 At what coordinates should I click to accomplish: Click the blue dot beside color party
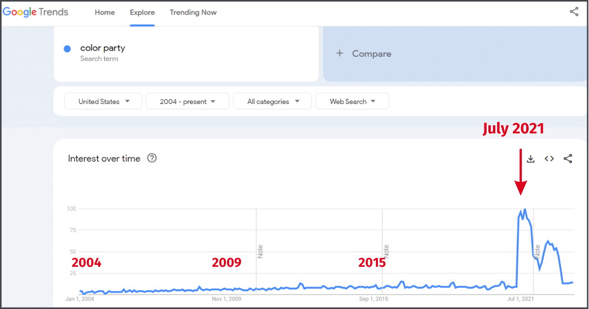(67, 49)
